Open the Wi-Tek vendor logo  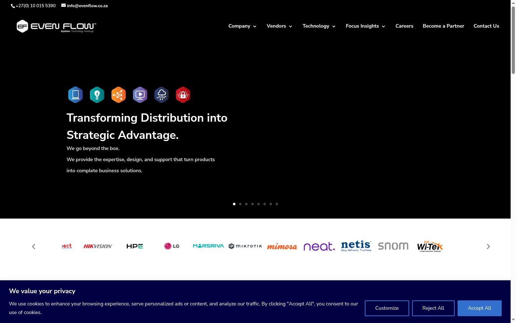pyautogui.click(x=430, y=246)
